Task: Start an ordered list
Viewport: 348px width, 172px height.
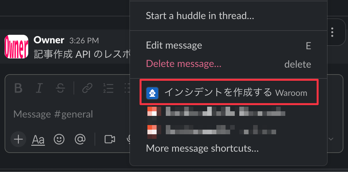Action: 108,88
